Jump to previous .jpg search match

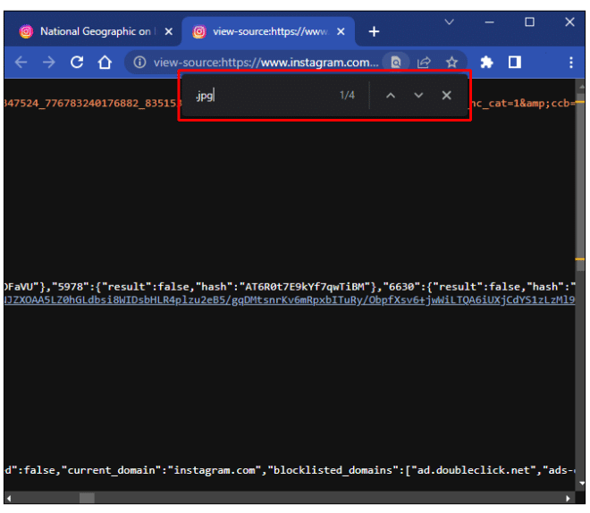point(391,96)
